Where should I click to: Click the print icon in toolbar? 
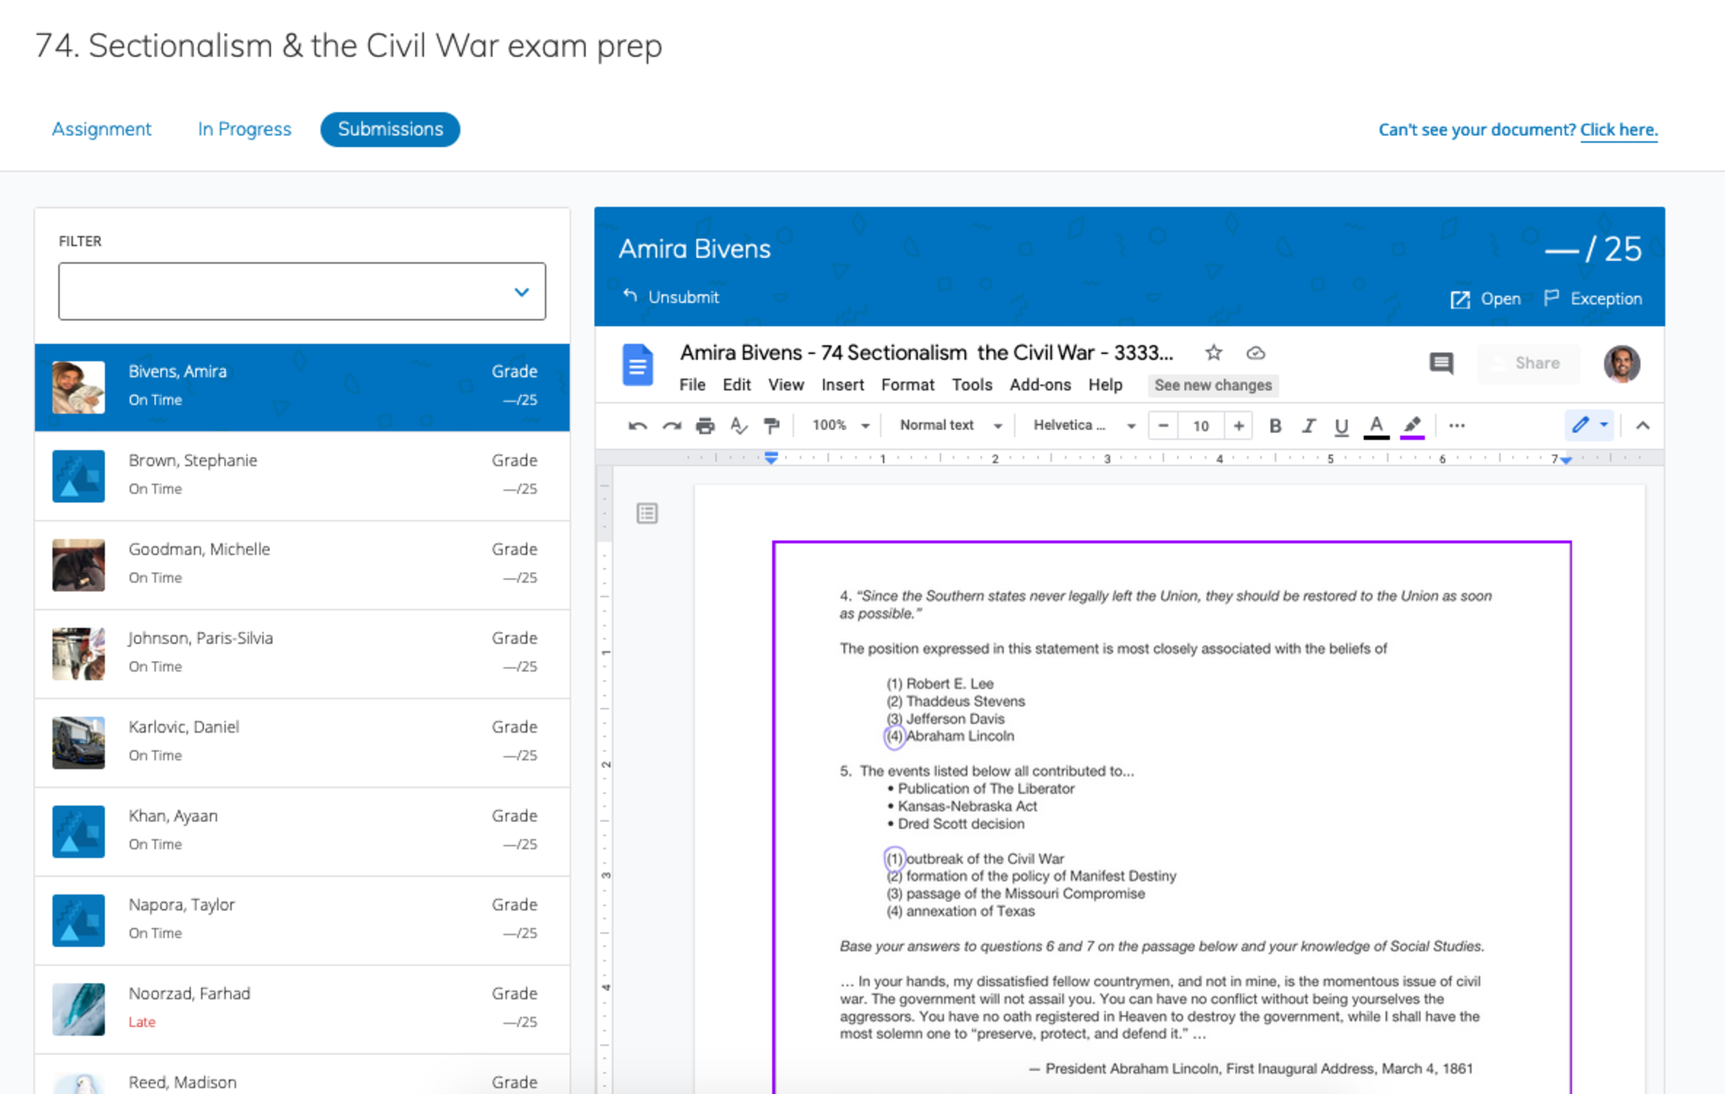click(x=705, y=426)
